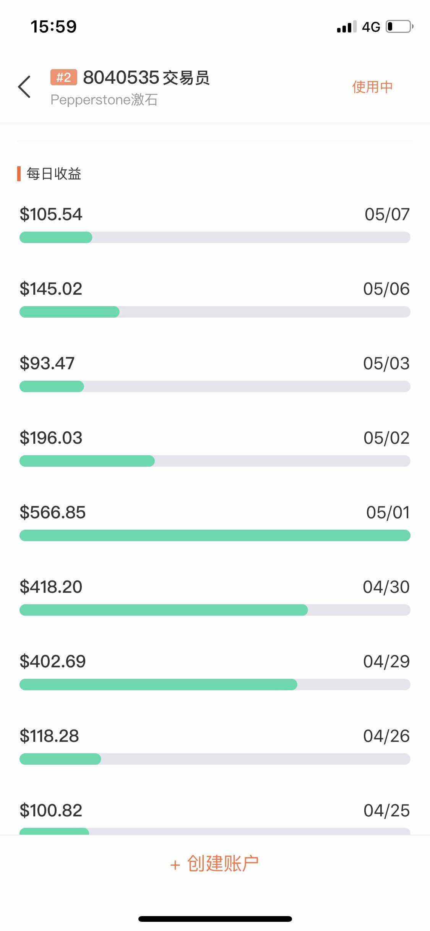Tap the orange 每日收益 section marker

[x=19, y=174]
